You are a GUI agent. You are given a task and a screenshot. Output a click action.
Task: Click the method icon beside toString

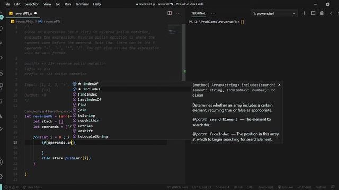point(74,116)
